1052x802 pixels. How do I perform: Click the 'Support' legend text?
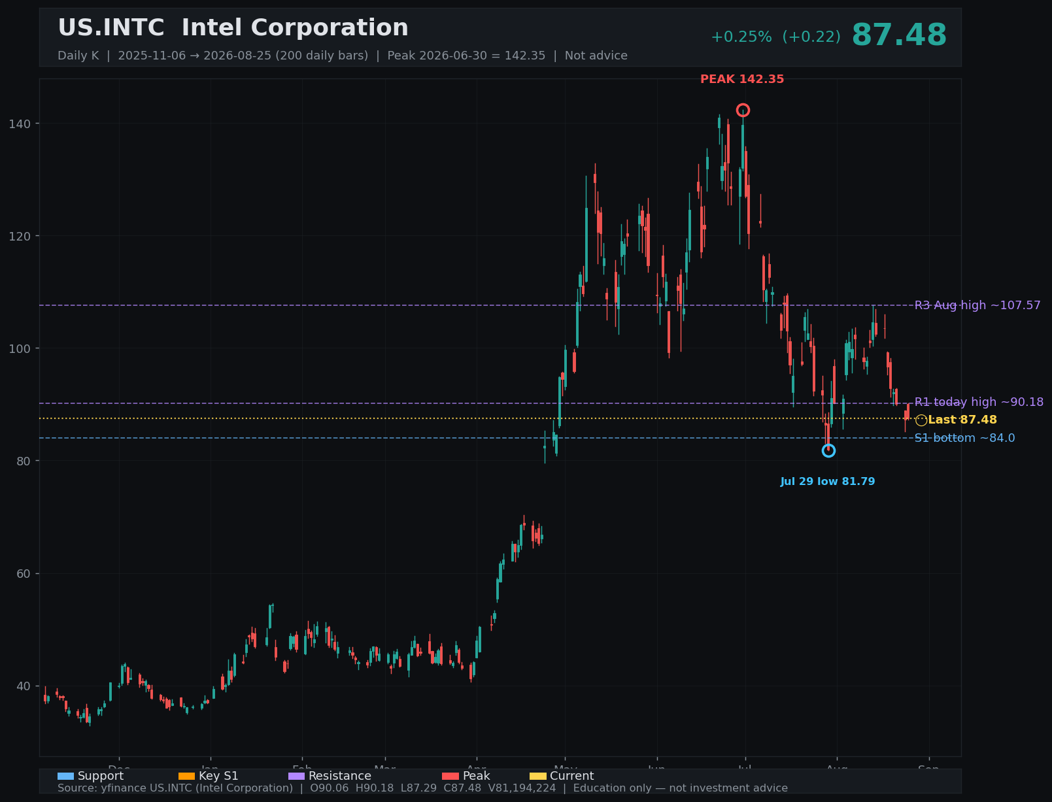[101, 776]
